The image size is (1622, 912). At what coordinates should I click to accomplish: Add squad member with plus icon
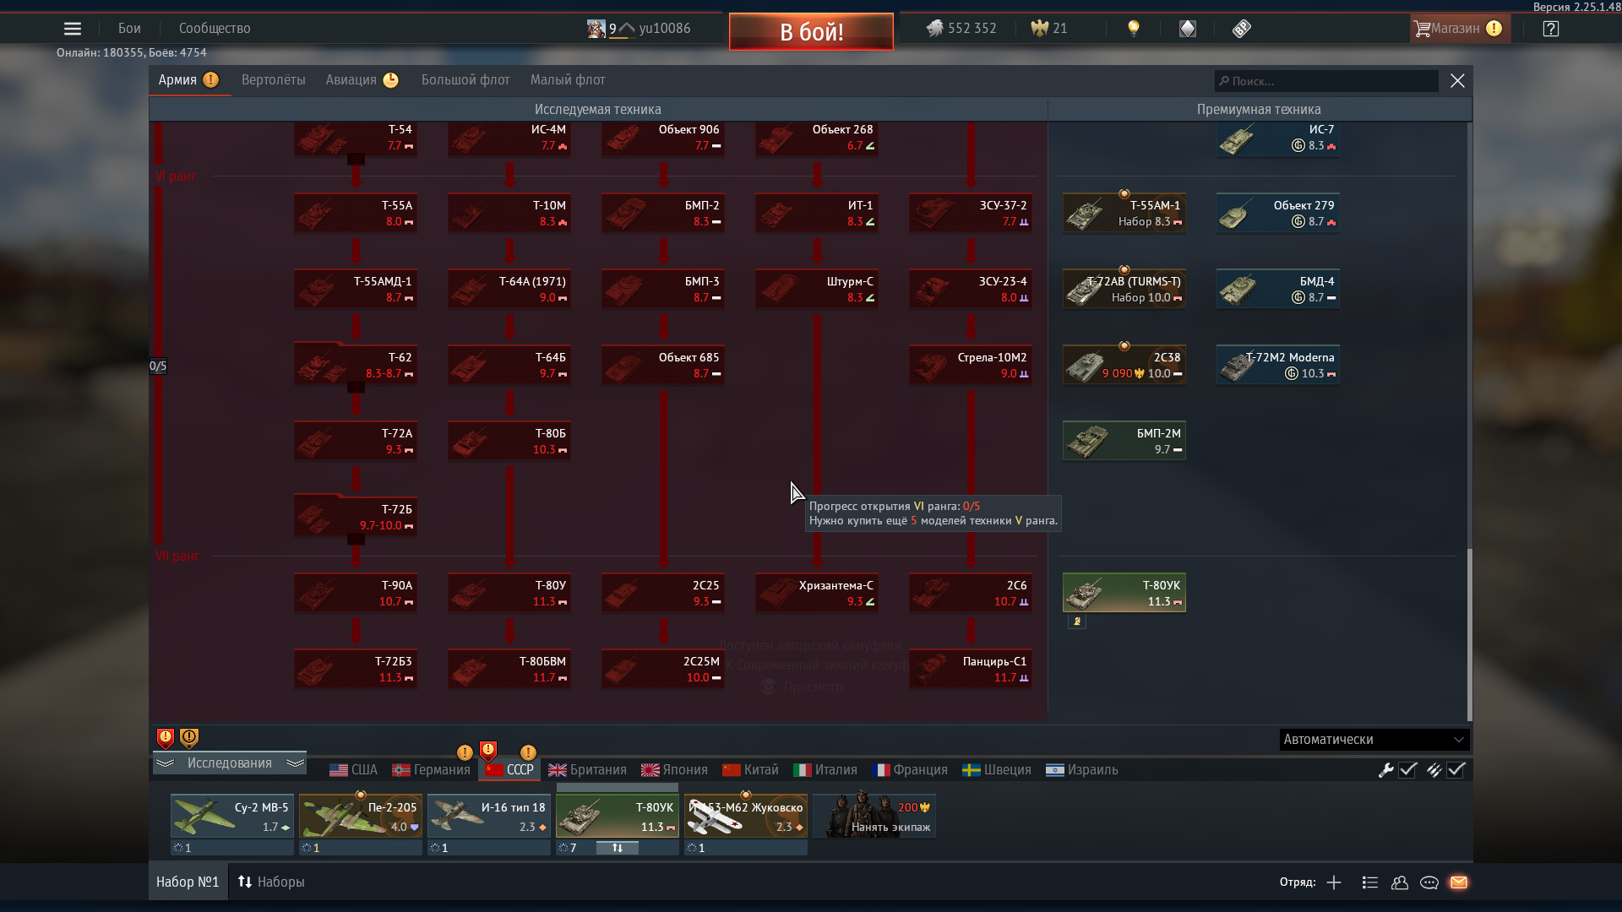(x=1334, y=882)
